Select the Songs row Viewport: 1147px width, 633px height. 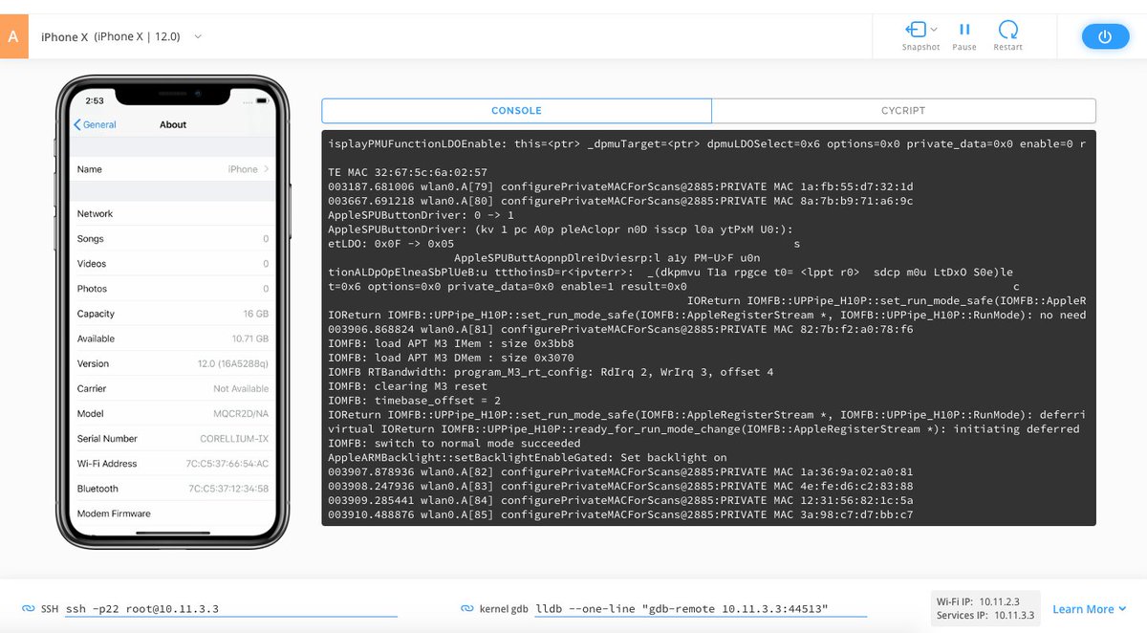[x=173, y=238]
